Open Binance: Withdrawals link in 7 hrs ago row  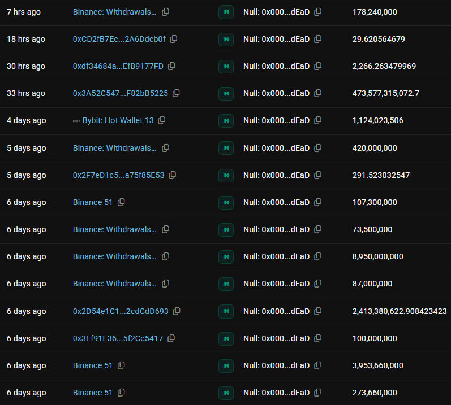pos(114,12)
